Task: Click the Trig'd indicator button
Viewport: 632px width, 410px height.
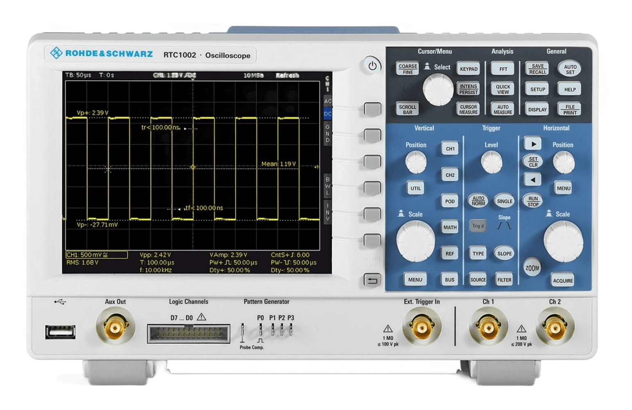Action: tap(478, 226)
